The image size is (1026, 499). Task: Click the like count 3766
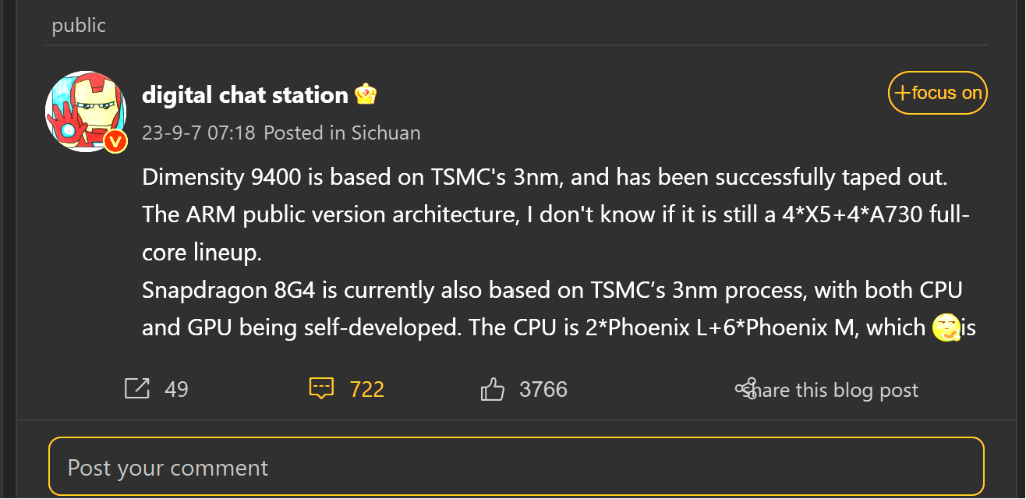(x=543, y=389)
